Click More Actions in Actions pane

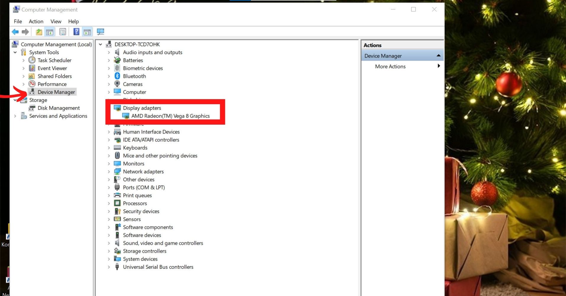pos(390,67)
